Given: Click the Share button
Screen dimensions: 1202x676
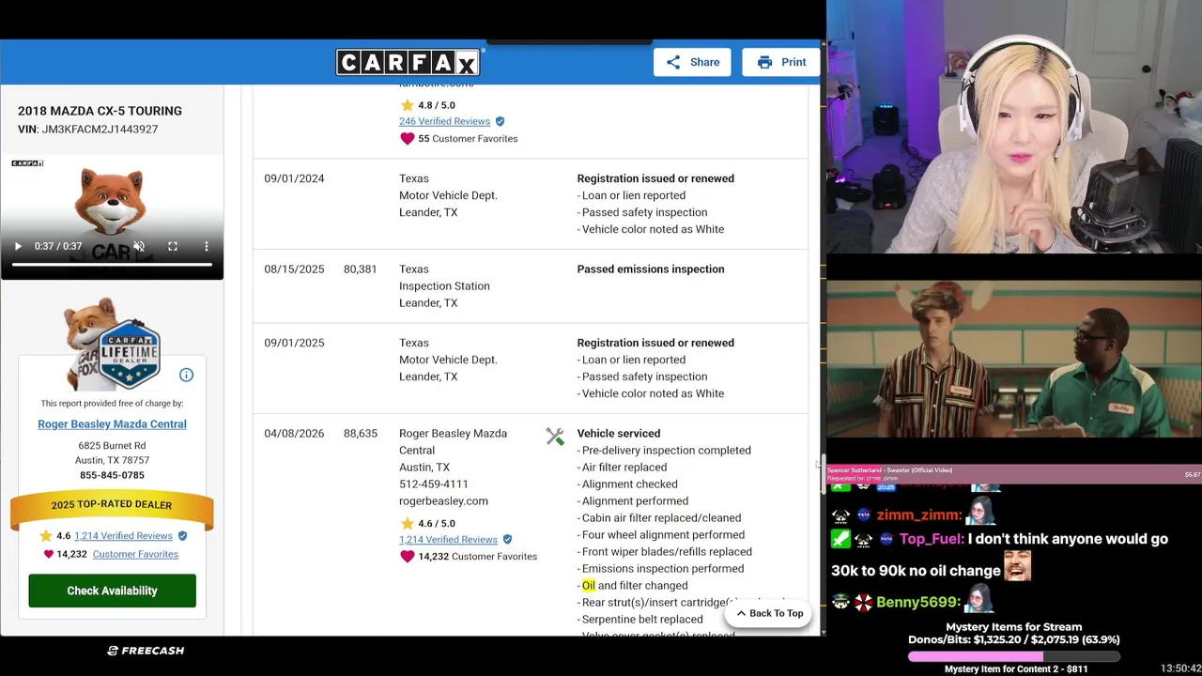Looking at the screenshot, I should (x=692, y=62).
